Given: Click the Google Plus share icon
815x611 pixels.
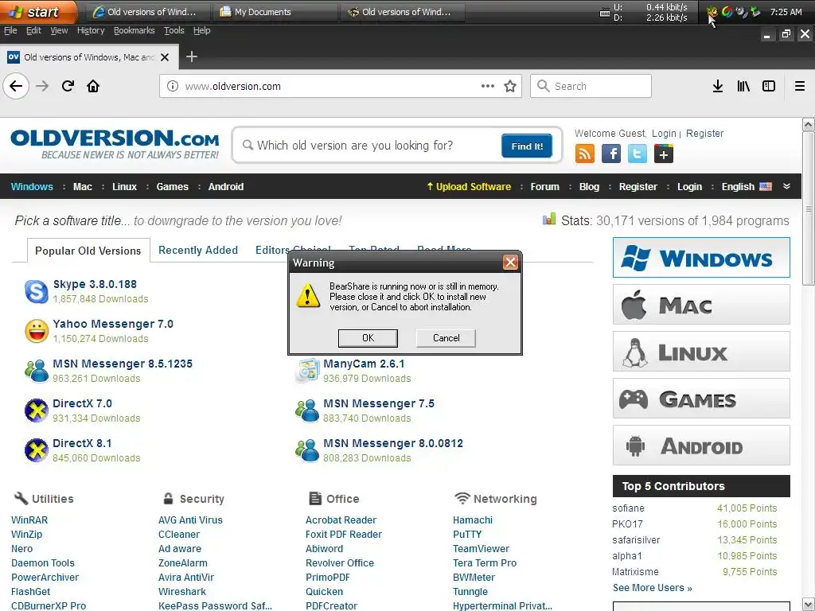Looking at the screenshot, I should click(664, 154).
